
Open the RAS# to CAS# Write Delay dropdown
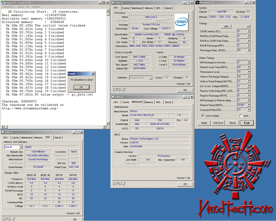249,41
